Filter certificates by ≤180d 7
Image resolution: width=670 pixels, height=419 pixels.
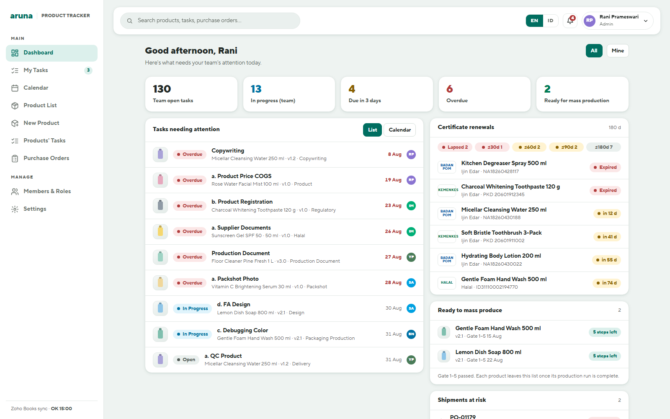click(603, 147)
